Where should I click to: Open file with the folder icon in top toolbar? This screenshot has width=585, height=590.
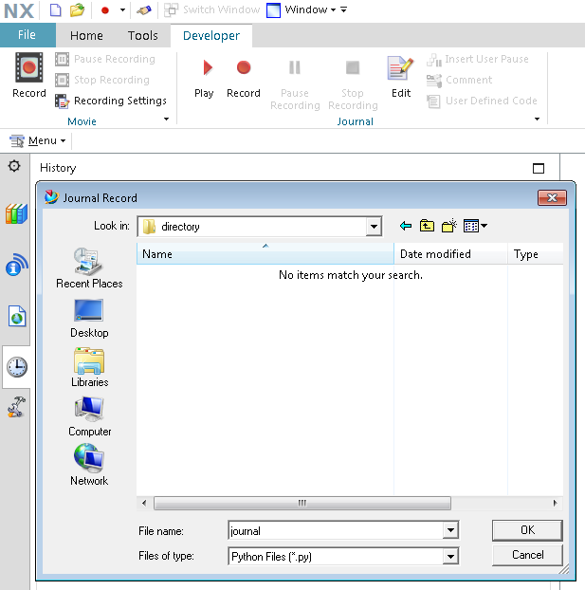[77, 9]
